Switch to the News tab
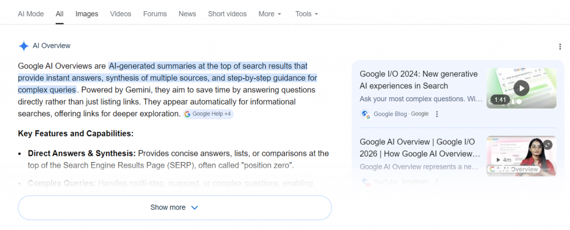 pyautogui.click(x=187, y=14)
